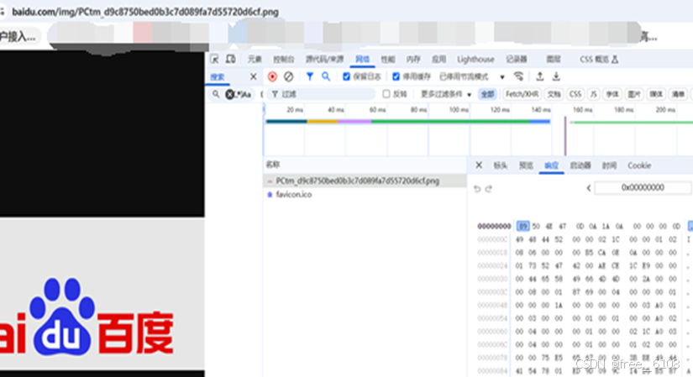Image resolution: width=693 pixels, height=377 pixels.
Task: Open network conditions via the Wi-Fi icon
Action: tap(518, 76)
